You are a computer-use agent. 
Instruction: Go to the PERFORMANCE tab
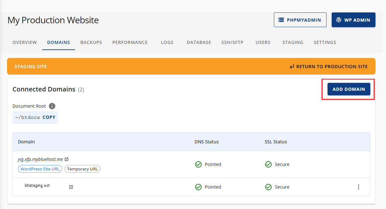[x=130, y=42]
